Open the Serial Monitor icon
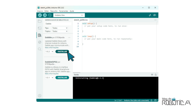 155,15
